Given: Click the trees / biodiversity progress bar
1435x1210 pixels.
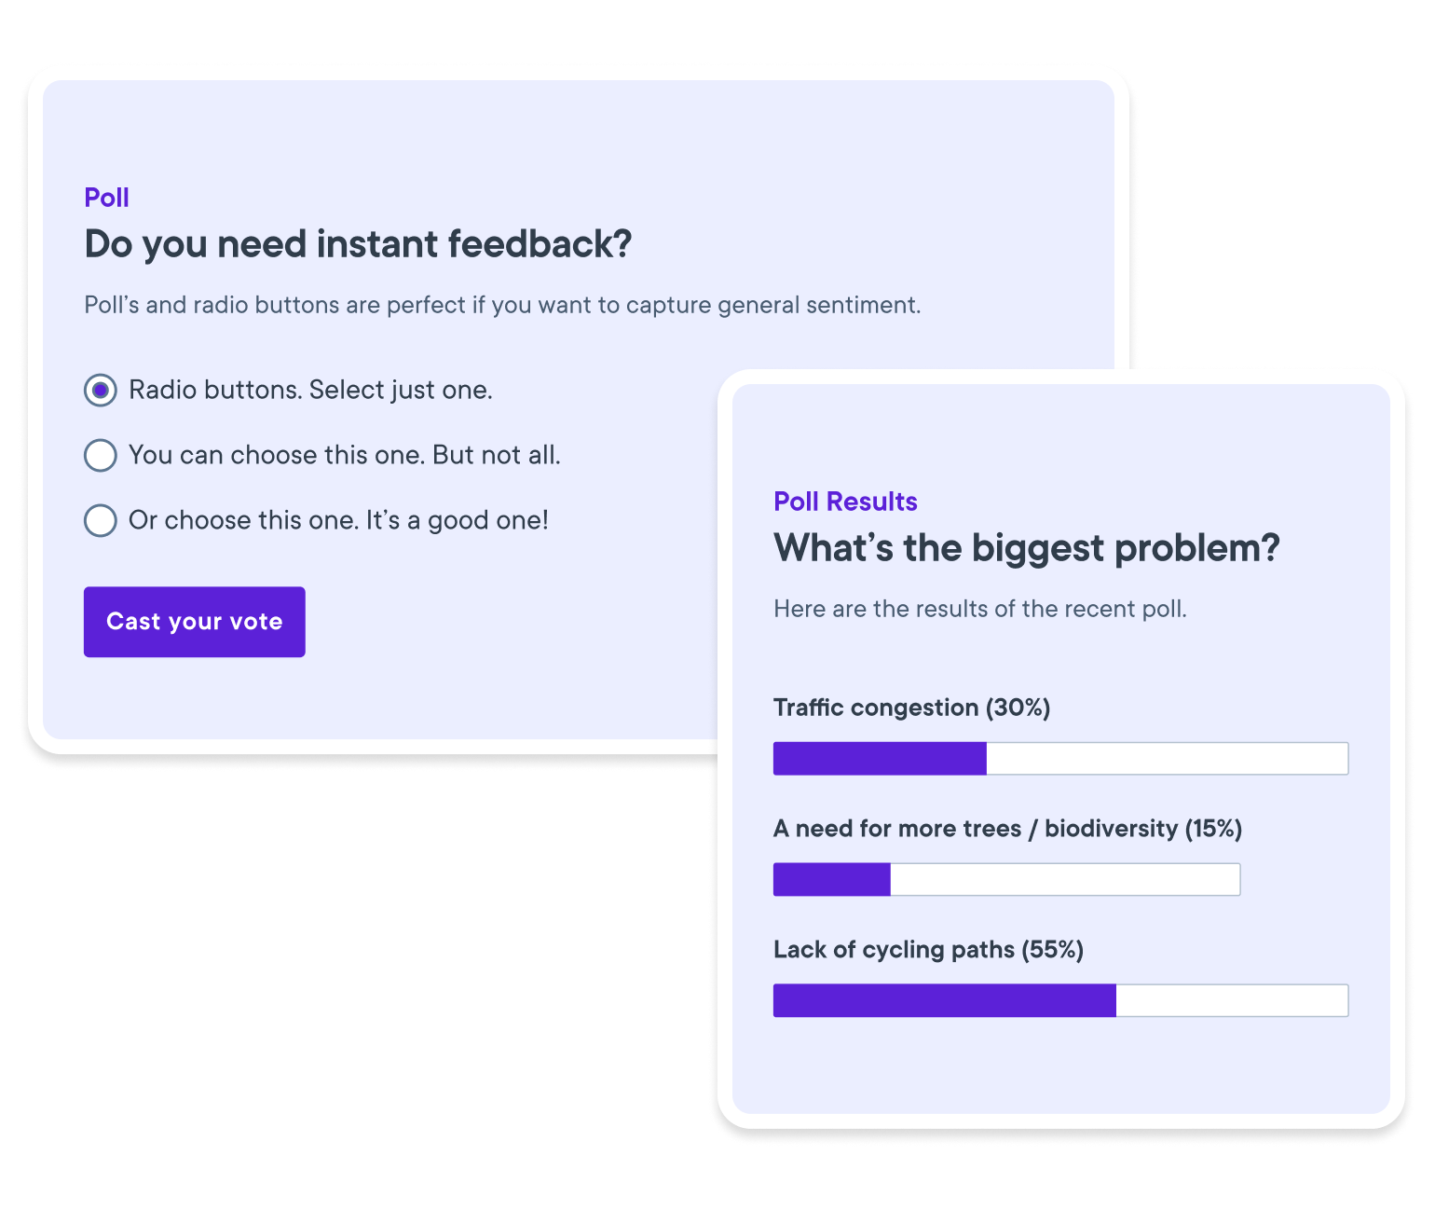Looking at the screenshot, I should click(1006, 879).
